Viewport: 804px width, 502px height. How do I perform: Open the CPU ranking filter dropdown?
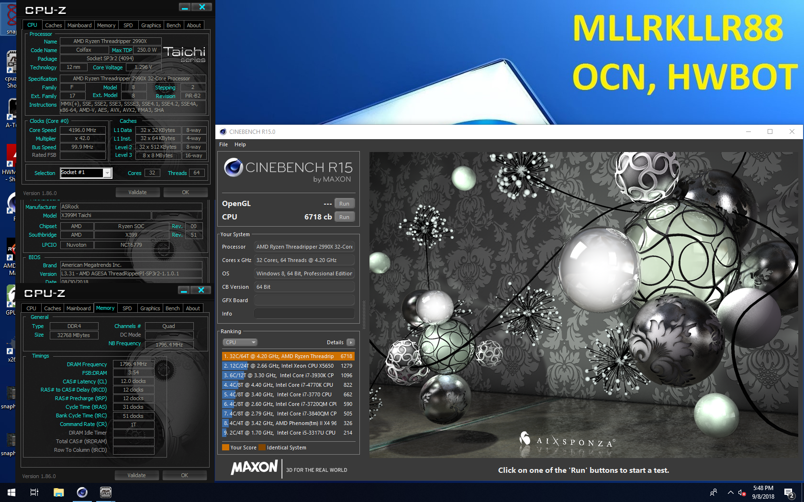click(240, 342)
